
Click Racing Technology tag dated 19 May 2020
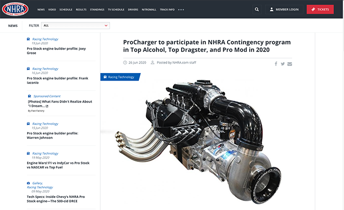coord(45,153)
